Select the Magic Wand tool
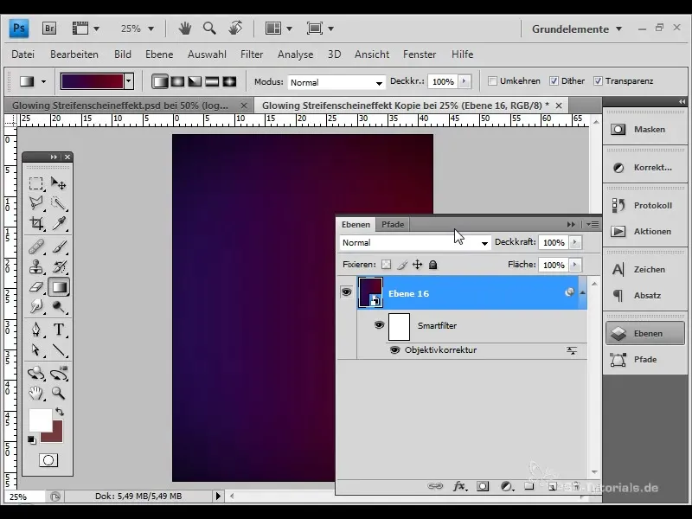 (x=58, y=203)
